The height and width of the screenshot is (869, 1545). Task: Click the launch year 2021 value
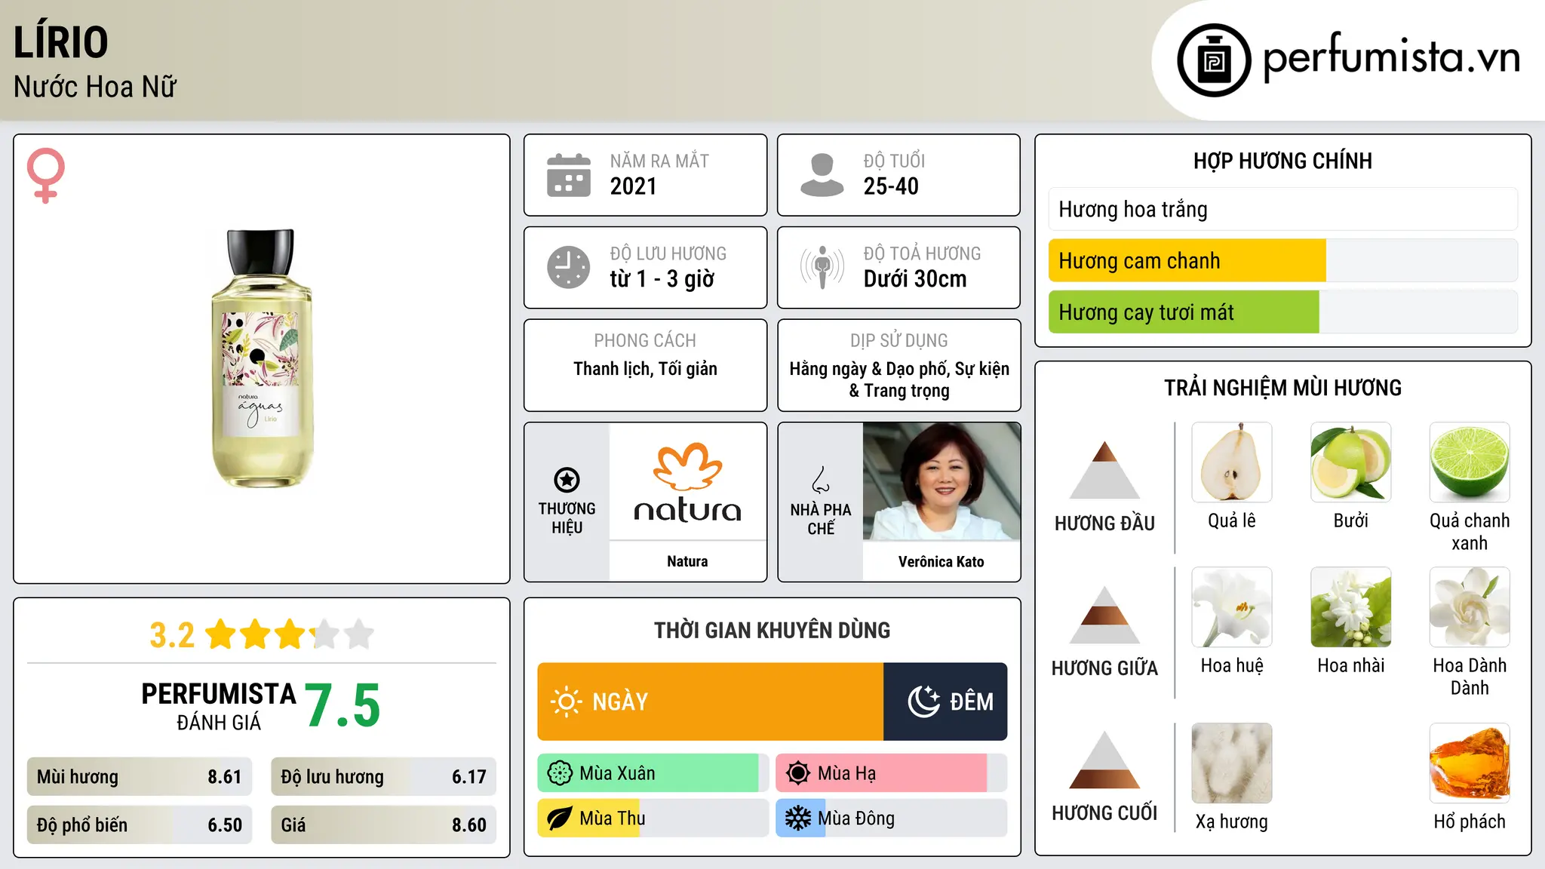[634, 186]
